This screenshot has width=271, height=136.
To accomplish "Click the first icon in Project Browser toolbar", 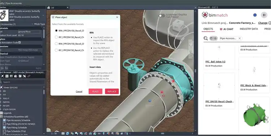I will (3, 76).
